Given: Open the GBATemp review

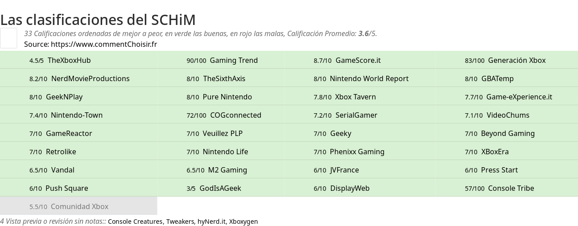Looking at the screenshot, I should click(497, 78).
